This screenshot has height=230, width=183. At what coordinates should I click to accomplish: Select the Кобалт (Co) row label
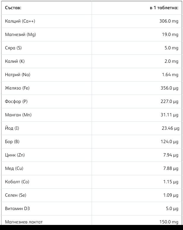17,182
